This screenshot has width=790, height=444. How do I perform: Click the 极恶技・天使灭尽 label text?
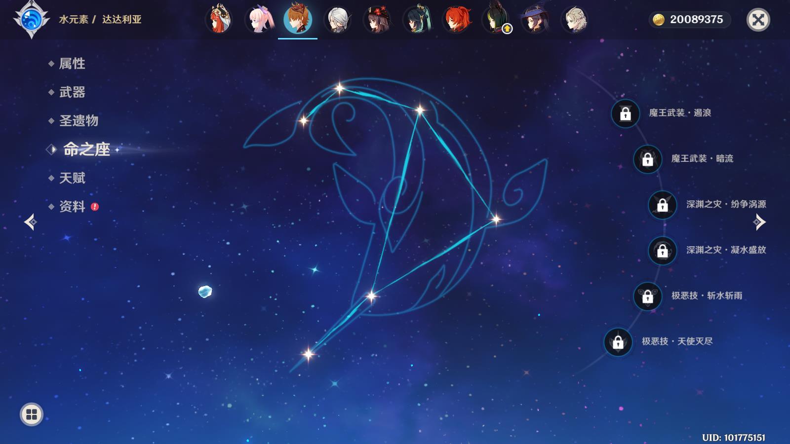click(677, 341)
